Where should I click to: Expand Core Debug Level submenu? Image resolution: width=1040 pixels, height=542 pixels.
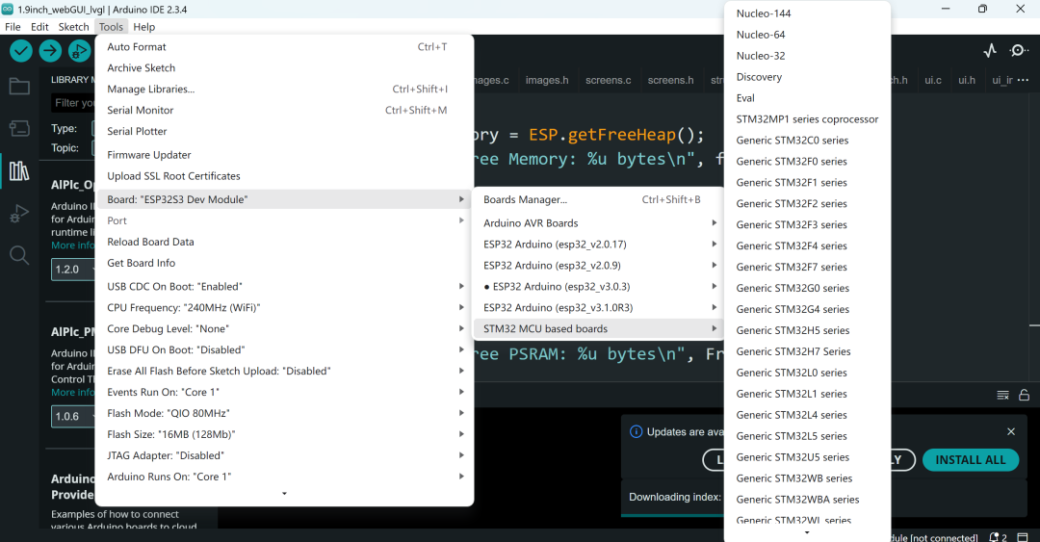coord(284,329)
